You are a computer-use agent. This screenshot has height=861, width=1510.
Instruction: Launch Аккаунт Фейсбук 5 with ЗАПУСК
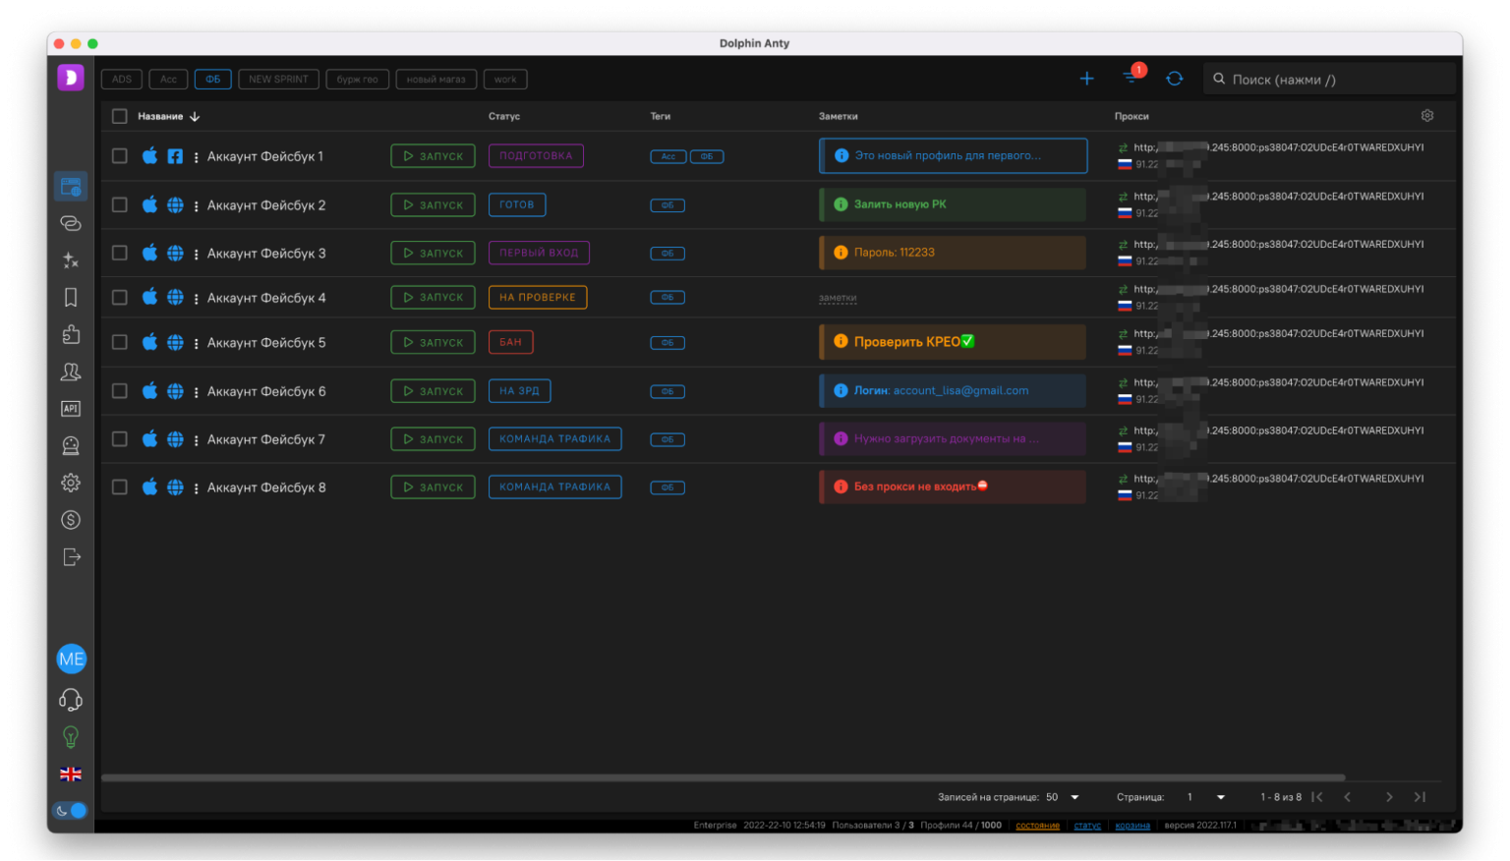click(x=433, y=342)
